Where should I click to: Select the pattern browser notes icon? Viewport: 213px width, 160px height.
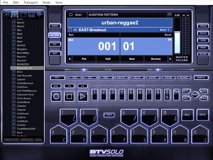point(15,14)
